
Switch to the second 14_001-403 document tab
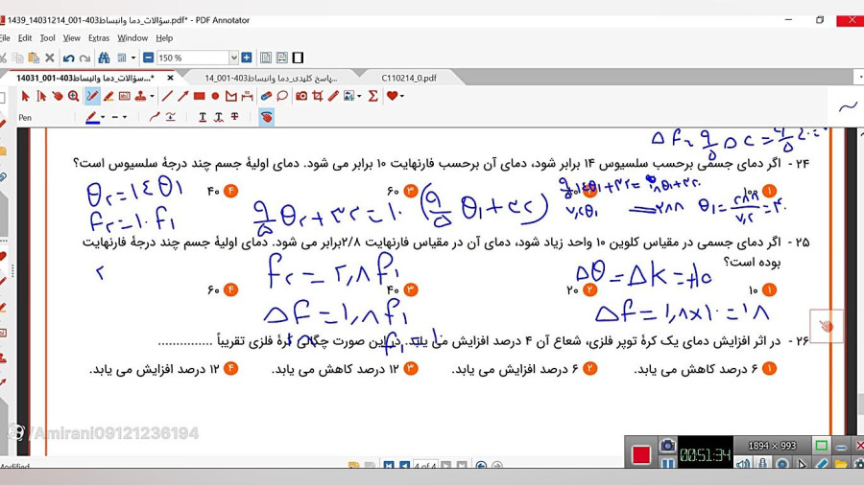pos(271,78)
